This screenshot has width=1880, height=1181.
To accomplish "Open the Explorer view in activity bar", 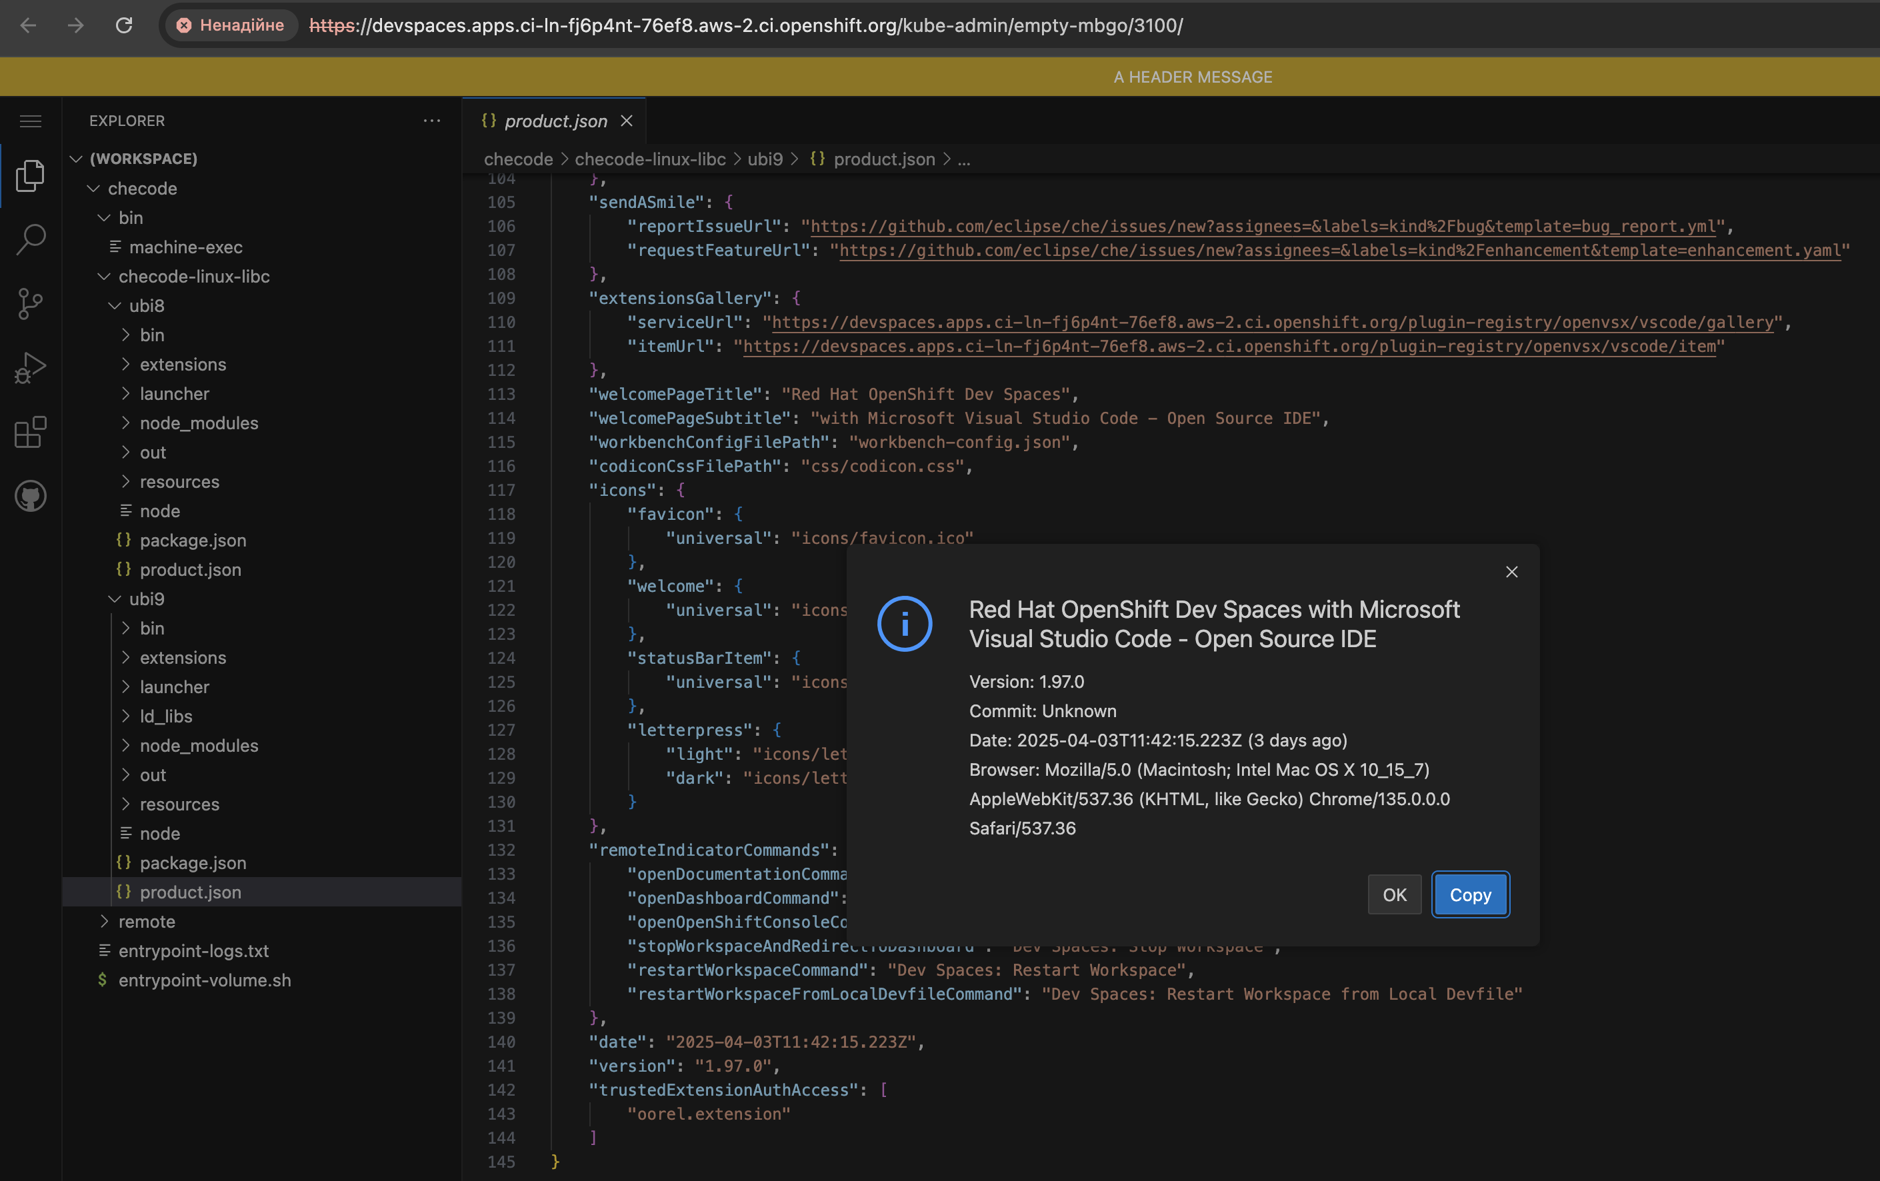I will tap(31, 175).
